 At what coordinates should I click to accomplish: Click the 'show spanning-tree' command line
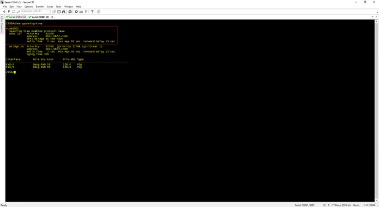click(x=24, y=23)
